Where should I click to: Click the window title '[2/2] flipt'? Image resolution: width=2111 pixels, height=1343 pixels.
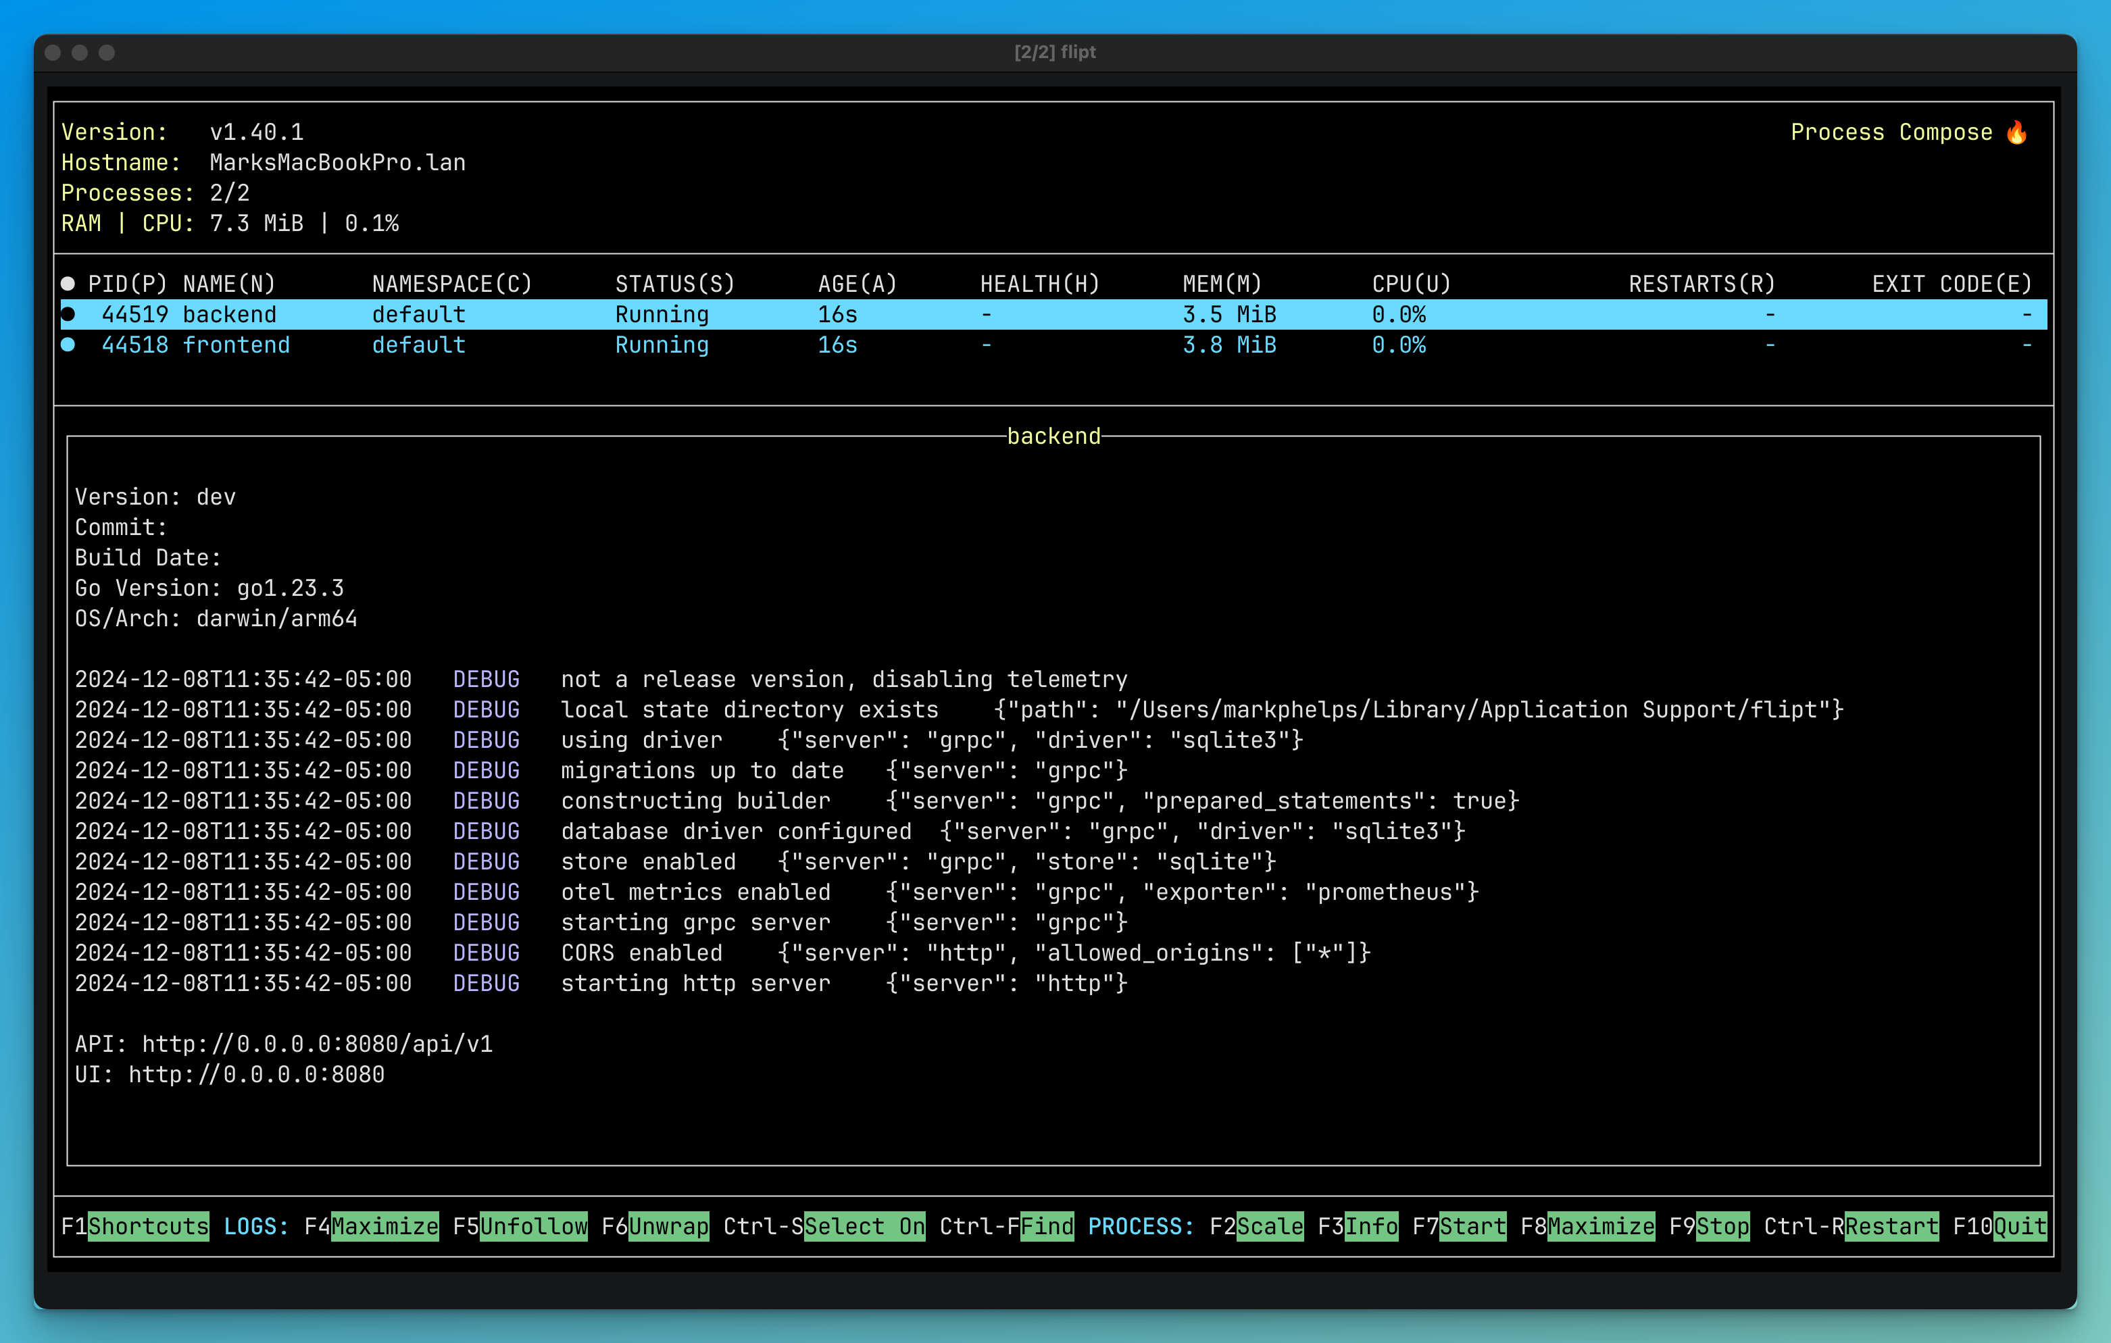click(x=1055, y=53)
